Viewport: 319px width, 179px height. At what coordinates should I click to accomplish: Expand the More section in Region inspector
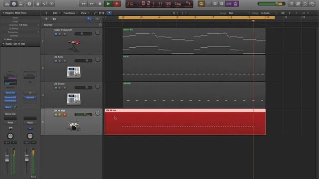pos(5,39)
